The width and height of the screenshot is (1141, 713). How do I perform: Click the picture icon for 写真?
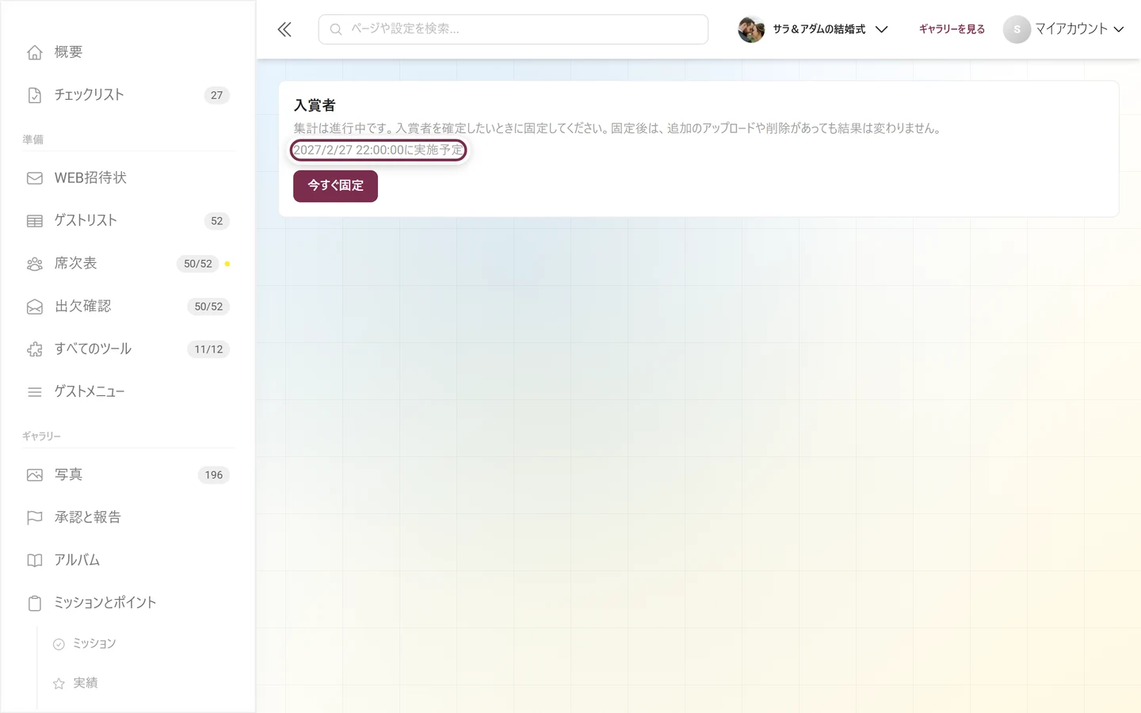(35, 475)
